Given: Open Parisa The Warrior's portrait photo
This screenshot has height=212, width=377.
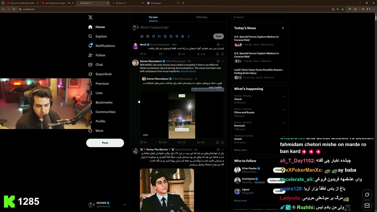Looking at the screenshot, I should (167, 190).
